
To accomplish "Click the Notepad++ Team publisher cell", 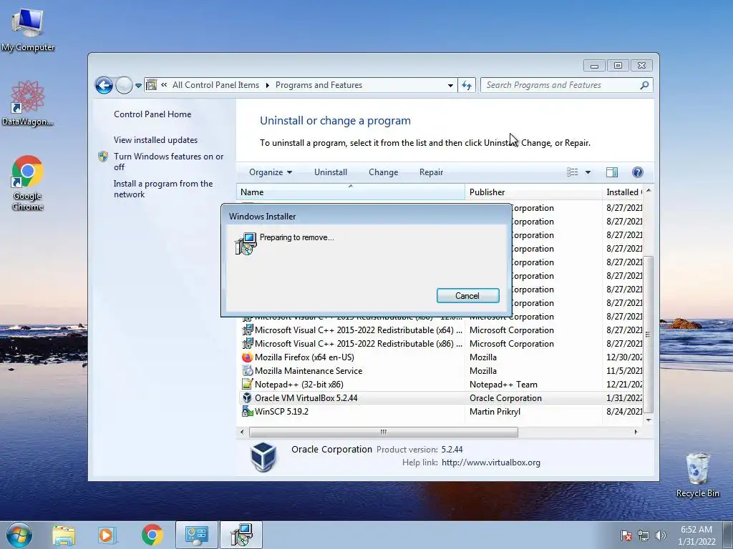I will click(503, 384).
